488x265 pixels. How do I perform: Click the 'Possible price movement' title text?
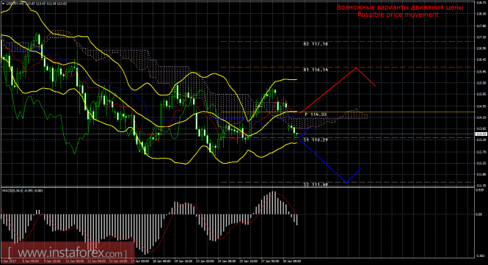point(398,15)
